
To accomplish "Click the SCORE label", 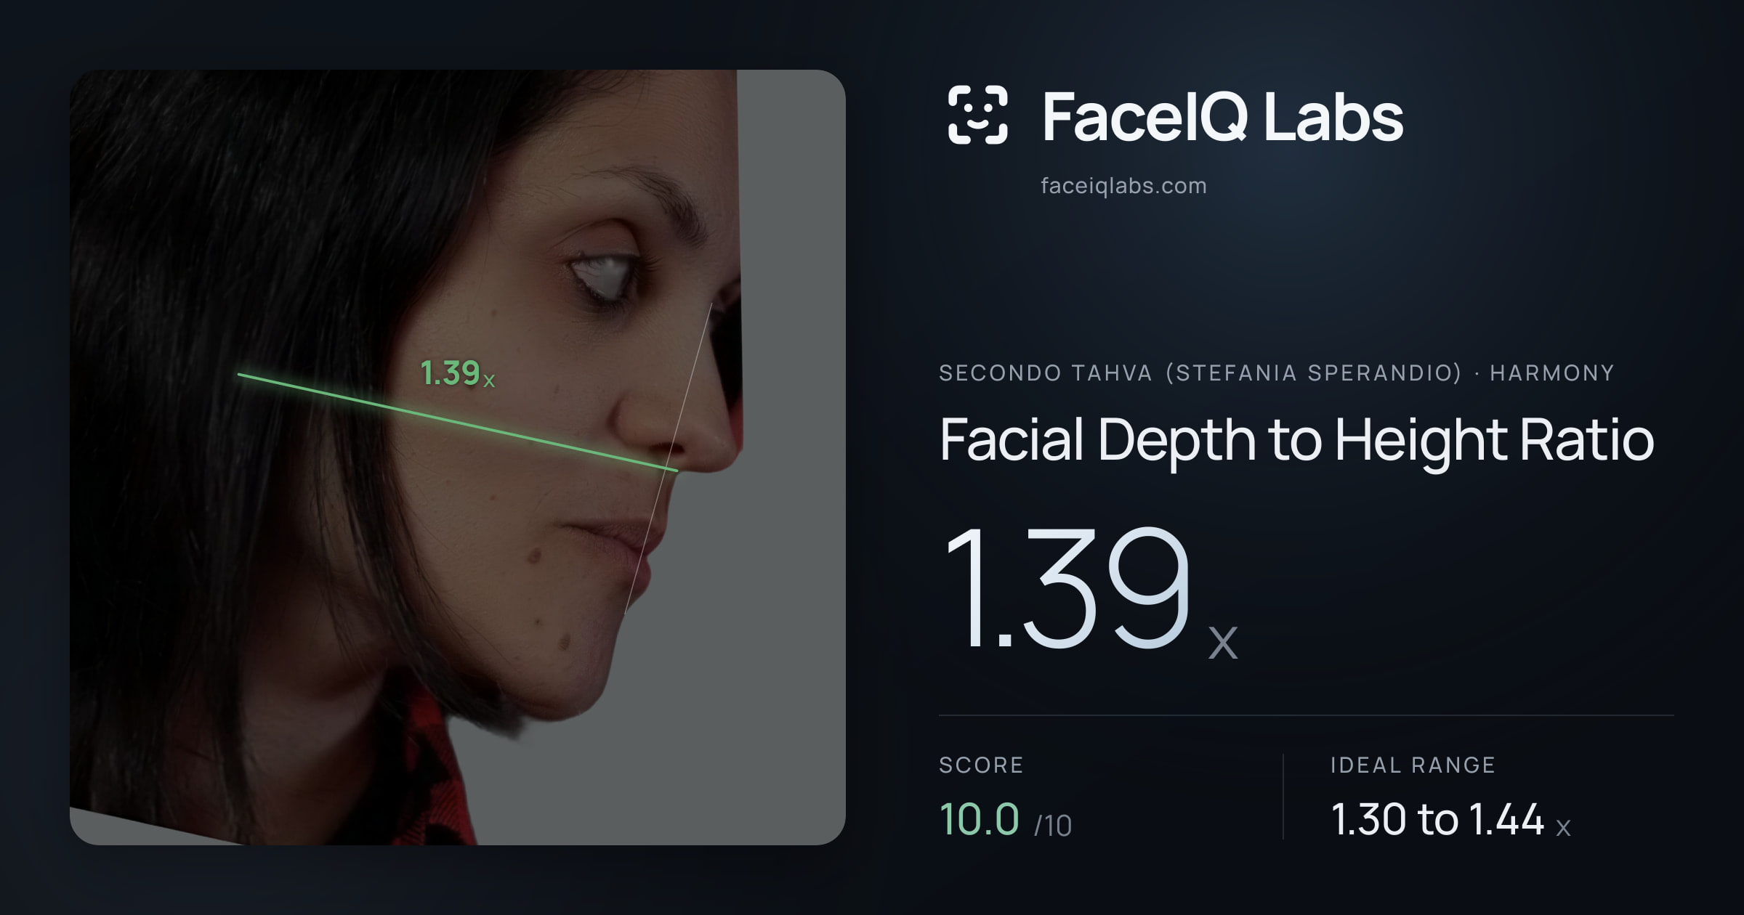I will [981, 765].
